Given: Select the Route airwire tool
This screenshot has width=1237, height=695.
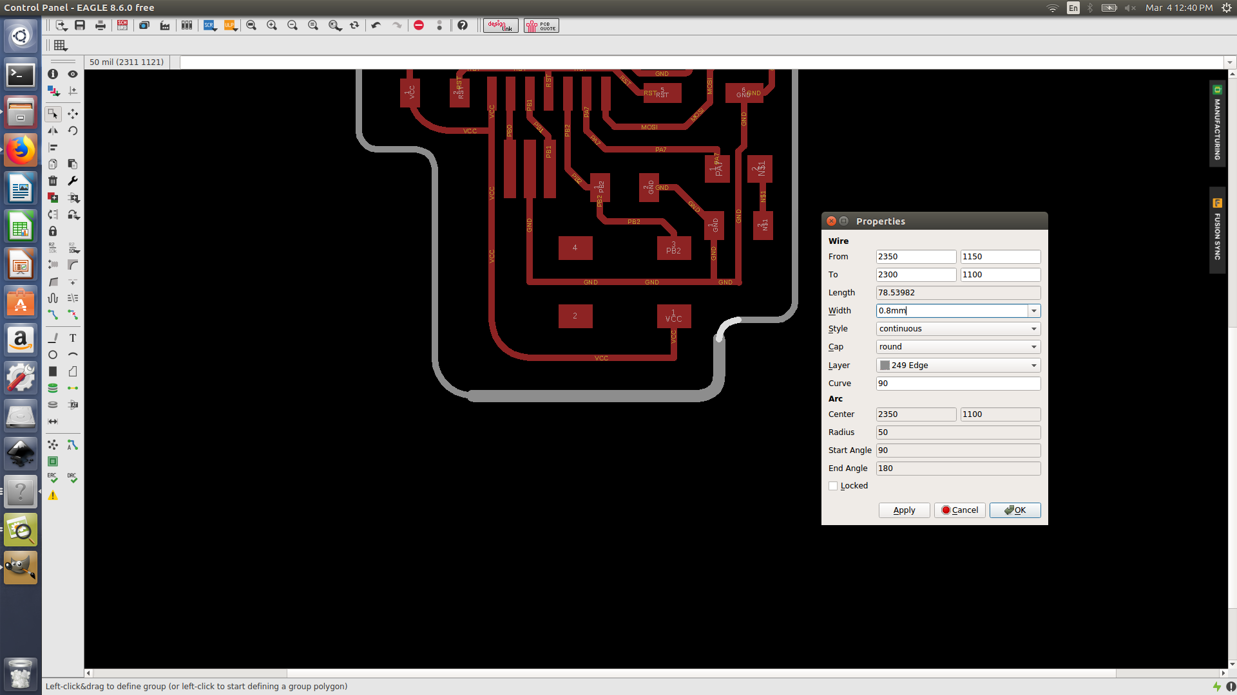Looking at the screenshot, I should coord(53,315).
